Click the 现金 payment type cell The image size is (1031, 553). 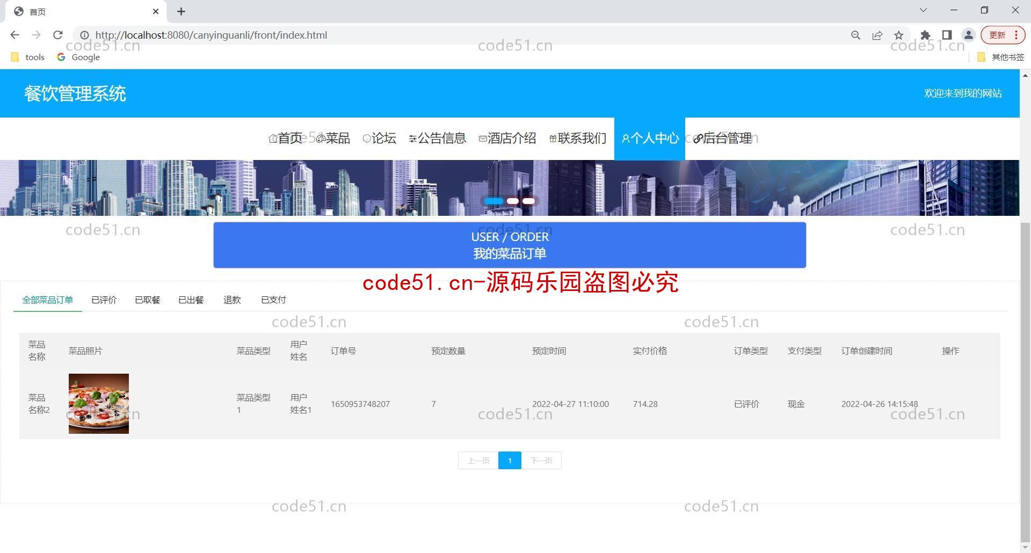click(796, 404)
